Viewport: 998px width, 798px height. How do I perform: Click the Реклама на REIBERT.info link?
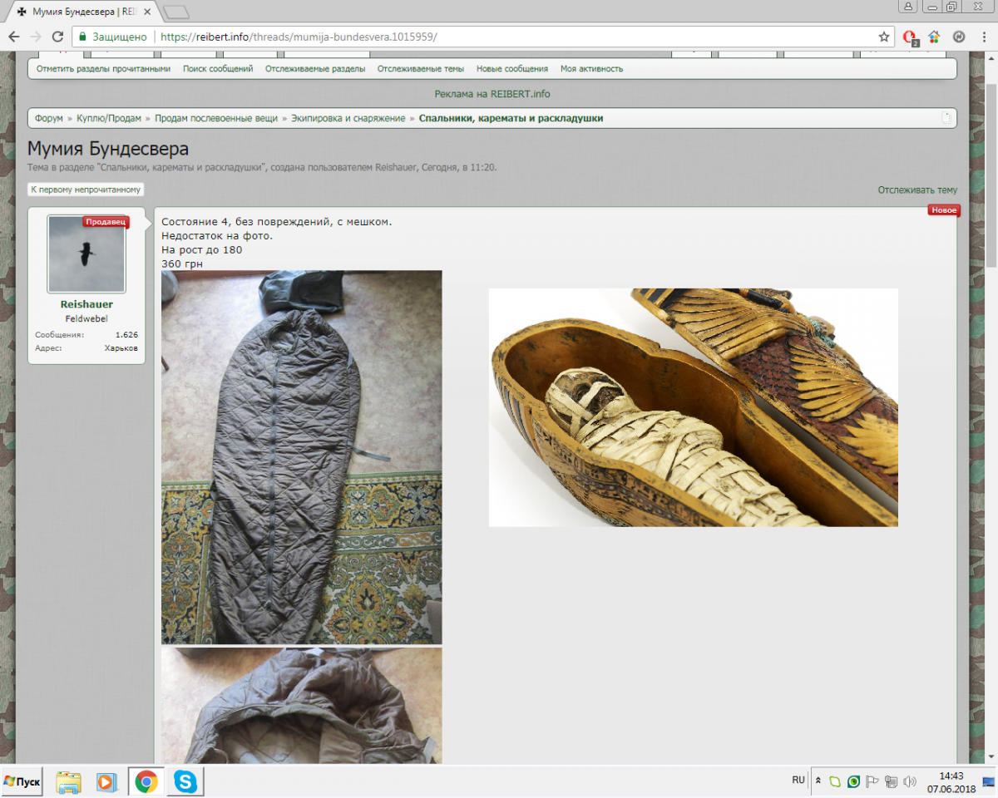coord(492,94)
